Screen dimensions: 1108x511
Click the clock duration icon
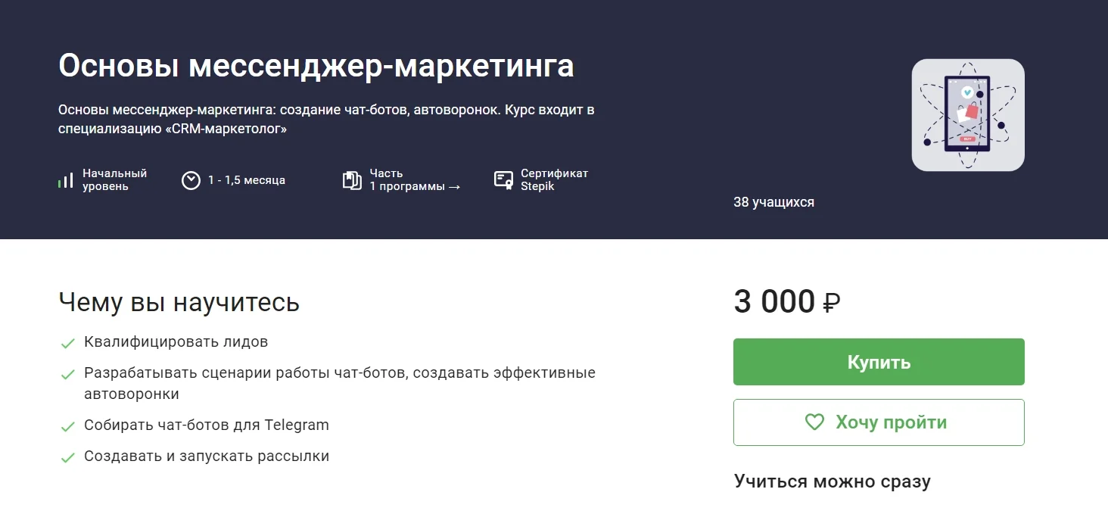191,180
